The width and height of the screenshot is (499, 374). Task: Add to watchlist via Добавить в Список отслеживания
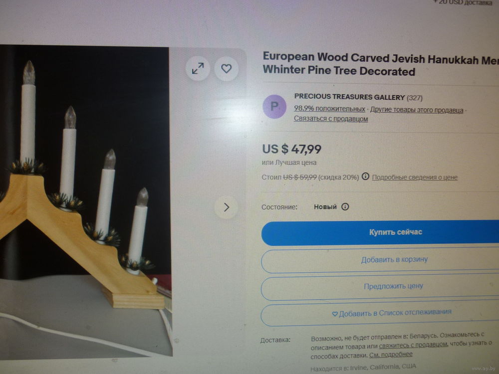(380, 314)
